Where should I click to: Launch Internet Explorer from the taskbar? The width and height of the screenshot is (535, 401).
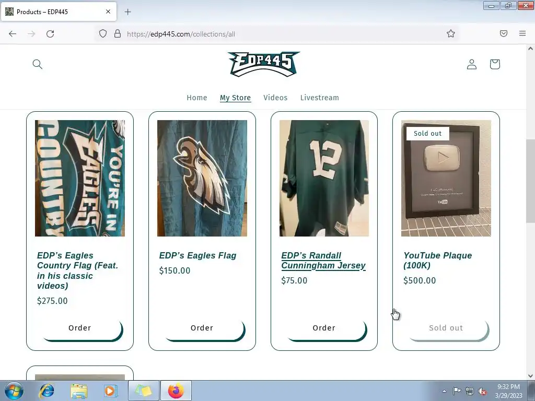pyautogui.click(x=46, y=391)
